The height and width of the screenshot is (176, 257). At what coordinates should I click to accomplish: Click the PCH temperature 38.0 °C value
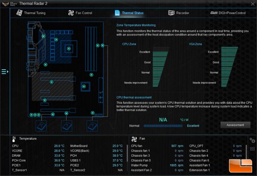(x=118, y=156)
